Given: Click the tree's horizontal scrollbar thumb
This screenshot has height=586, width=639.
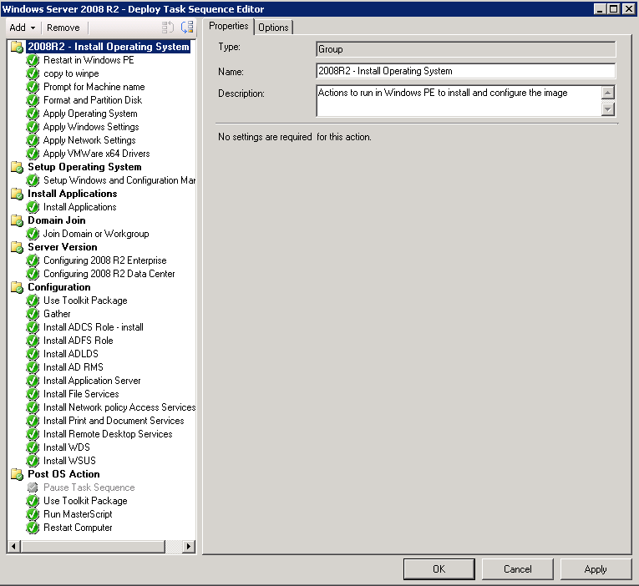Looking at the screenshot, I should 93,547.
